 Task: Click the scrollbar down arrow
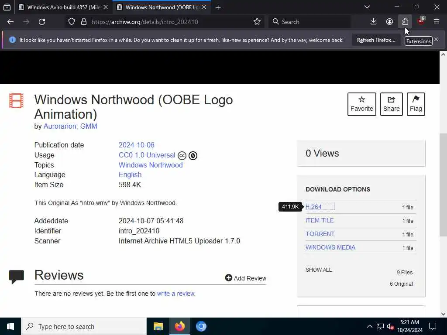pos(443,314)
